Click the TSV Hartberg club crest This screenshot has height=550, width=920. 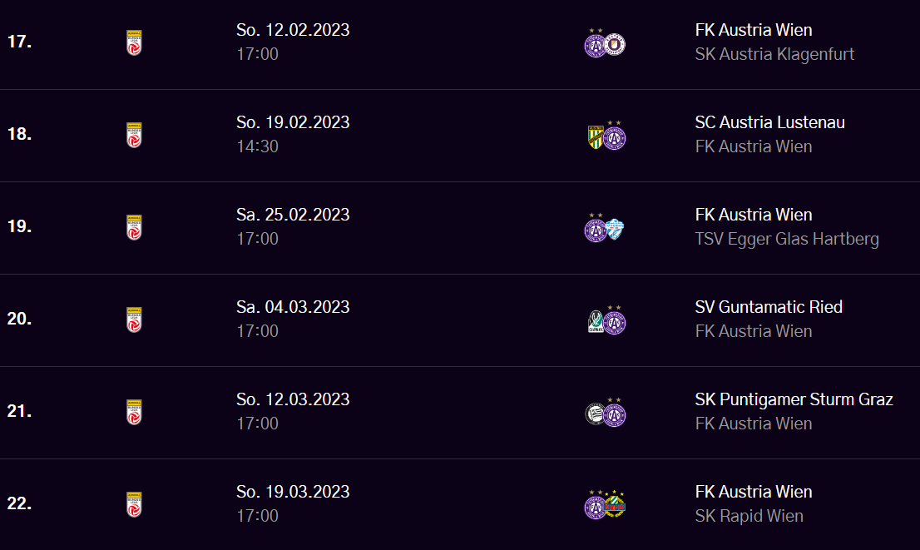(x=616, y=230)
